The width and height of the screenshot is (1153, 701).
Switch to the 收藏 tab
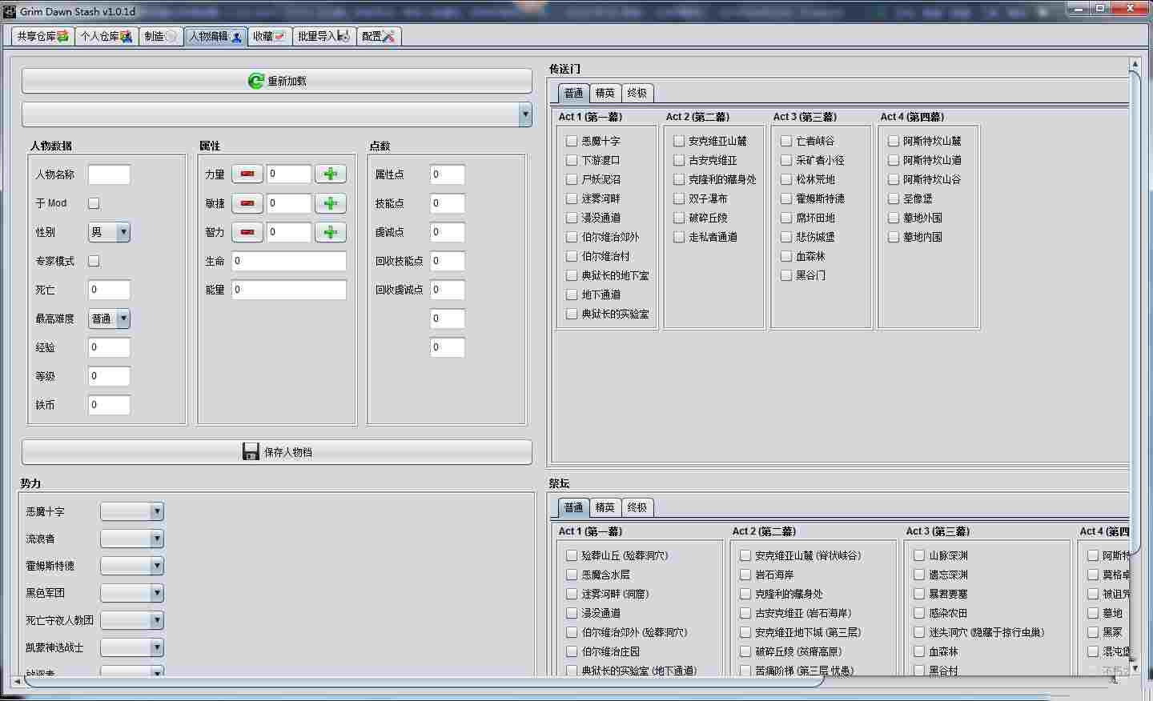[269, 36]
